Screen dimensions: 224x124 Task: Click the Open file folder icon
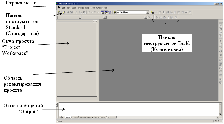coord(64,13)
